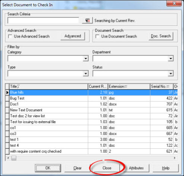Expand the Status filter dropdown
The image size is (184, 176).
[171, 73]
